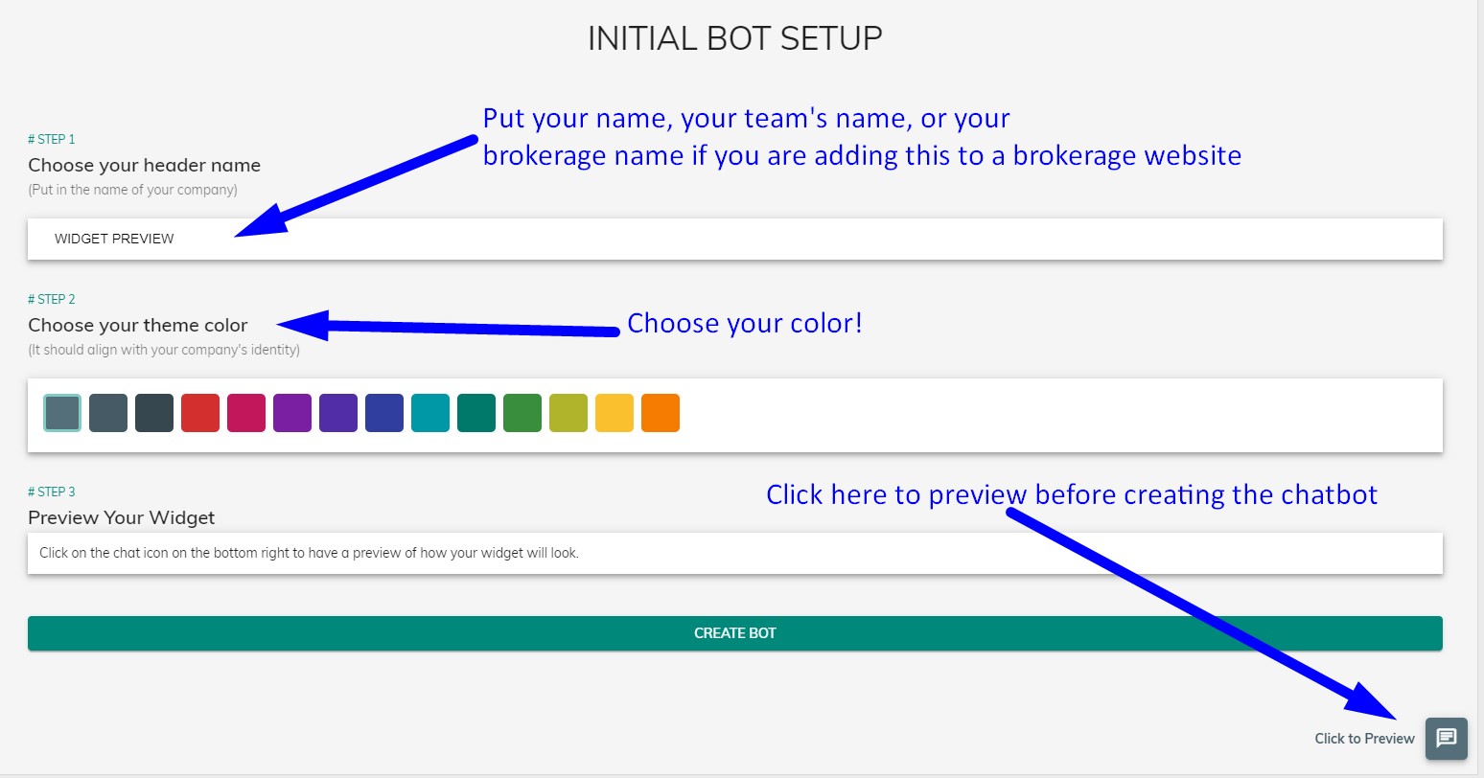Click the 'Click to Preview' label

click(x=1363, y=738)
